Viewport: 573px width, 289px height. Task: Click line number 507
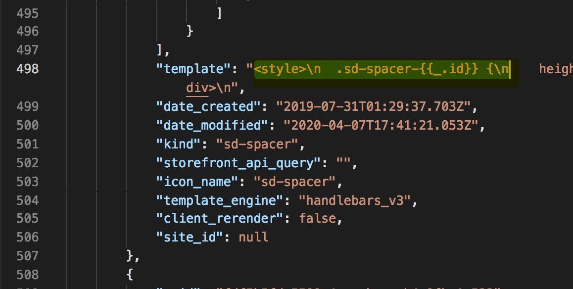pyautogui.click(x=31, y=256)
